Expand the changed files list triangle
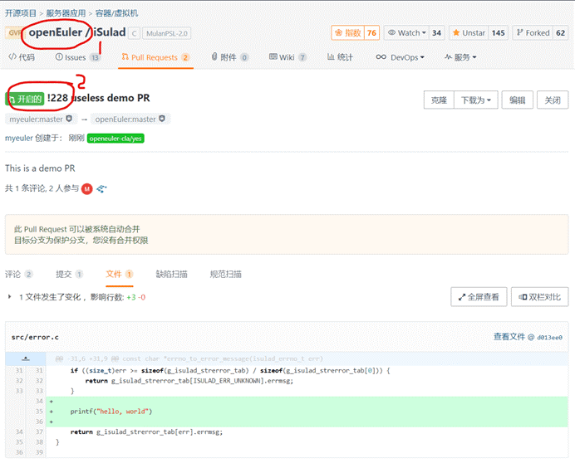Viewport: 575px width, 468px height. [x=10, y=297]
